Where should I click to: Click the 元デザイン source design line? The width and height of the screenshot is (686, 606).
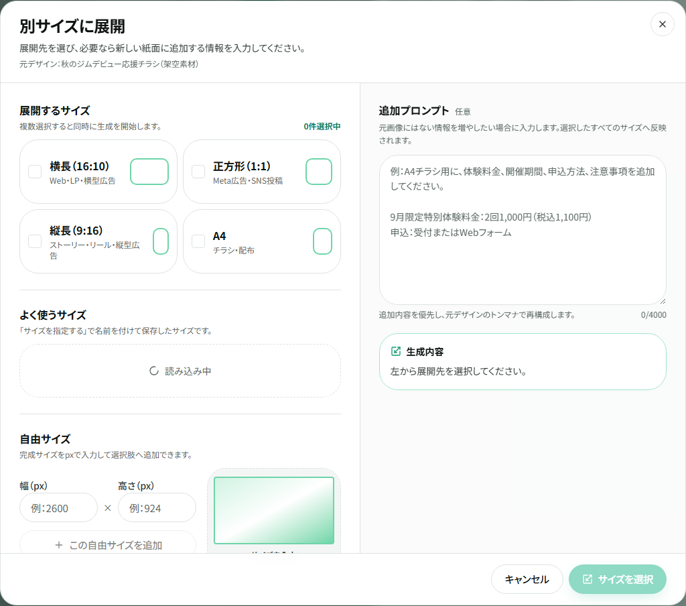pos(109,64)
